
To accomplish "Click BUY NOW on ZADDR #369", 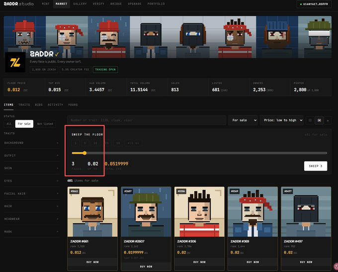I will (x=253, y=262).
